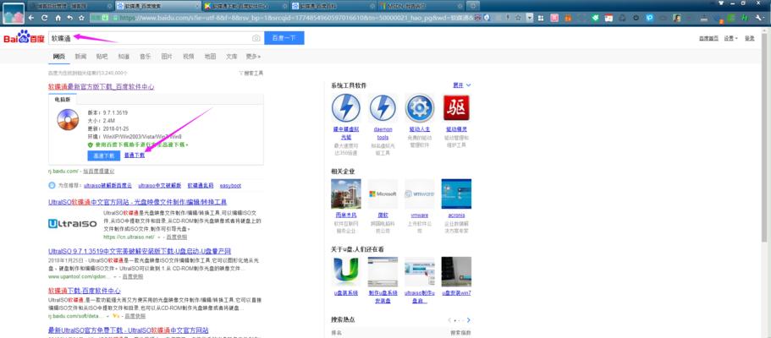Screen dimensions: 771x338
Task: Click the green shield safe-download icon
Action: click(90, 145)
